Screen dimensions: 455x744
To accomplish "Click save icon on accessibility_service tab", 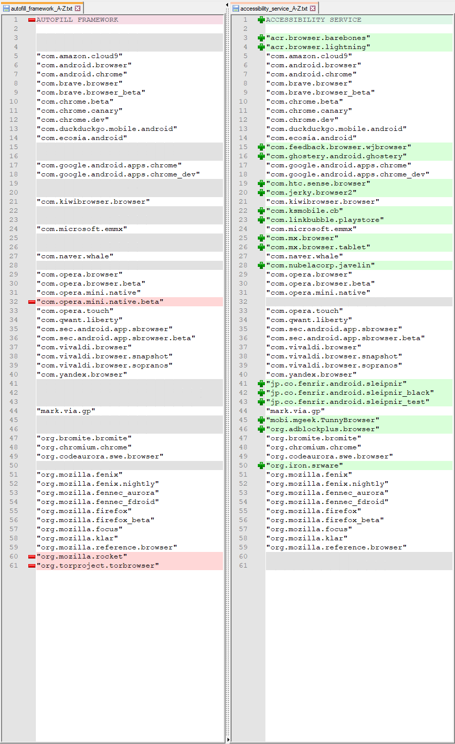I will (236, 9).
